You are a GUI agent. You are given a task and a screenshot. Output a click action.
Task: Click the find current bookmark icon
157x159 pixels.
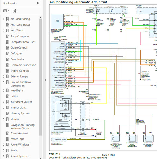pyautogui.click(x=14, y=11)
